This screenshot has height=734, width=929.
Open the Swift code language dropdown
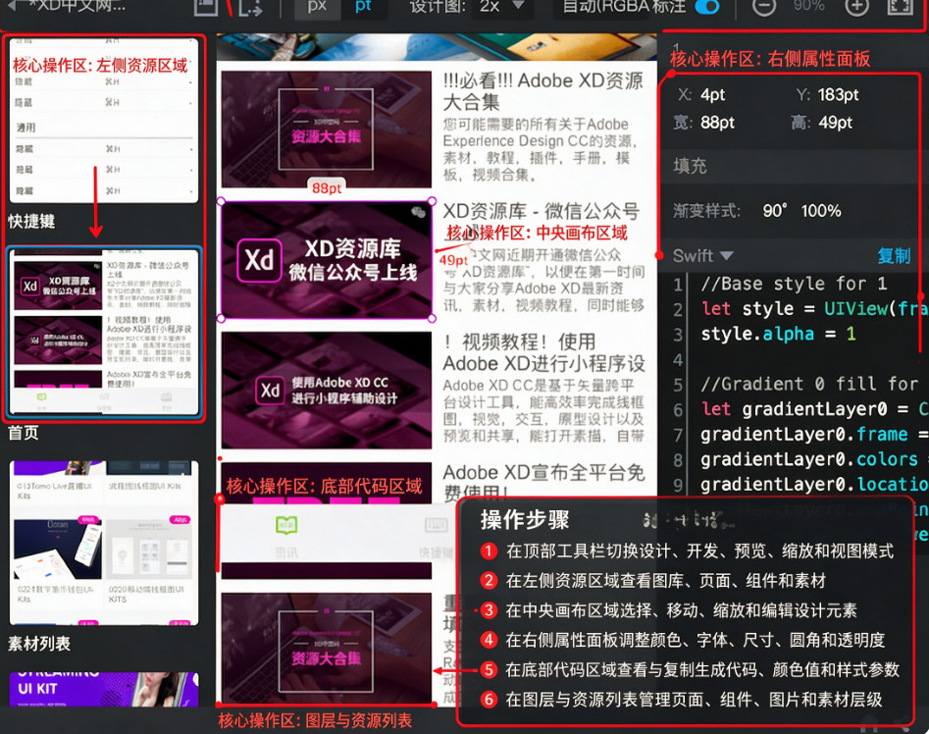(702, 256)
